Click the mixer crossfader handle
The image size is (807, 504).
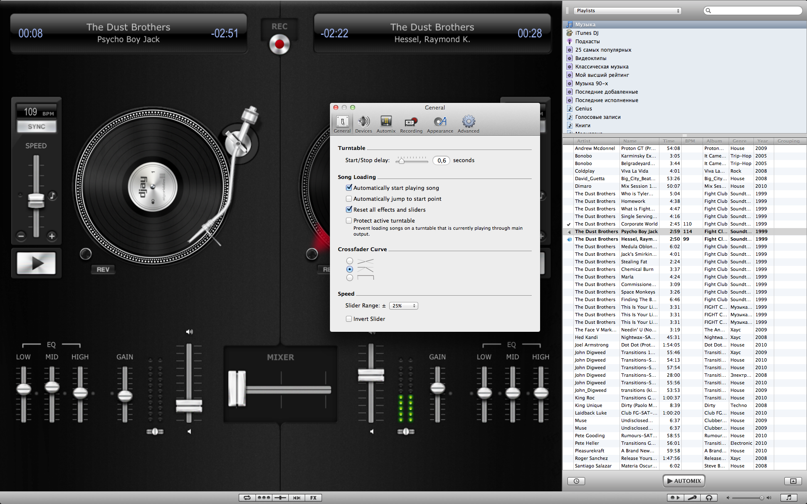coord(237,388)
